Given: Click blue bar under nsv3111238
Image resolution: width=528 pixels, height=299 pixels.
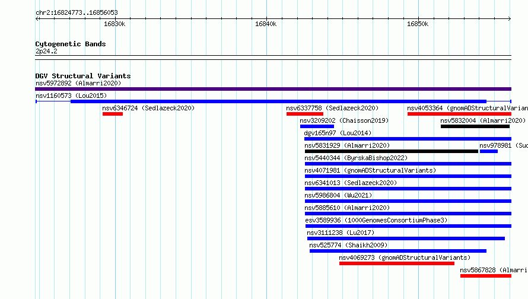Looking at the screenshot, I should tap(406, 238).
